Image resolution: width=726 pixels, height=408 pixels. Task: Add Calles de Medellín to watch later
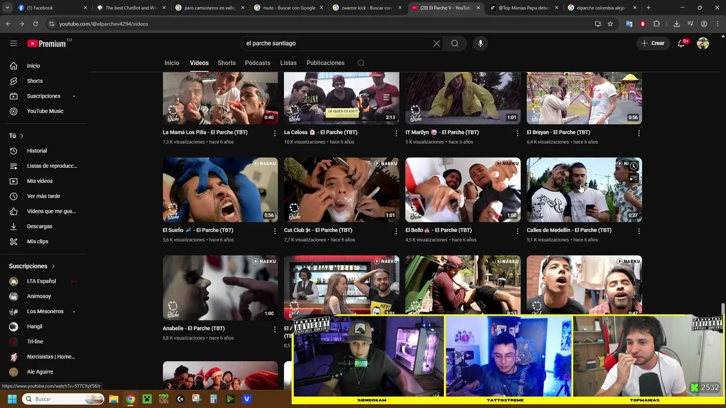point(634,166)
